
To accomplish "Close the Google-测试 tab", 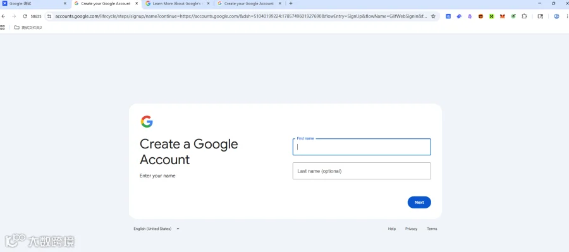I will coord(65,4).
